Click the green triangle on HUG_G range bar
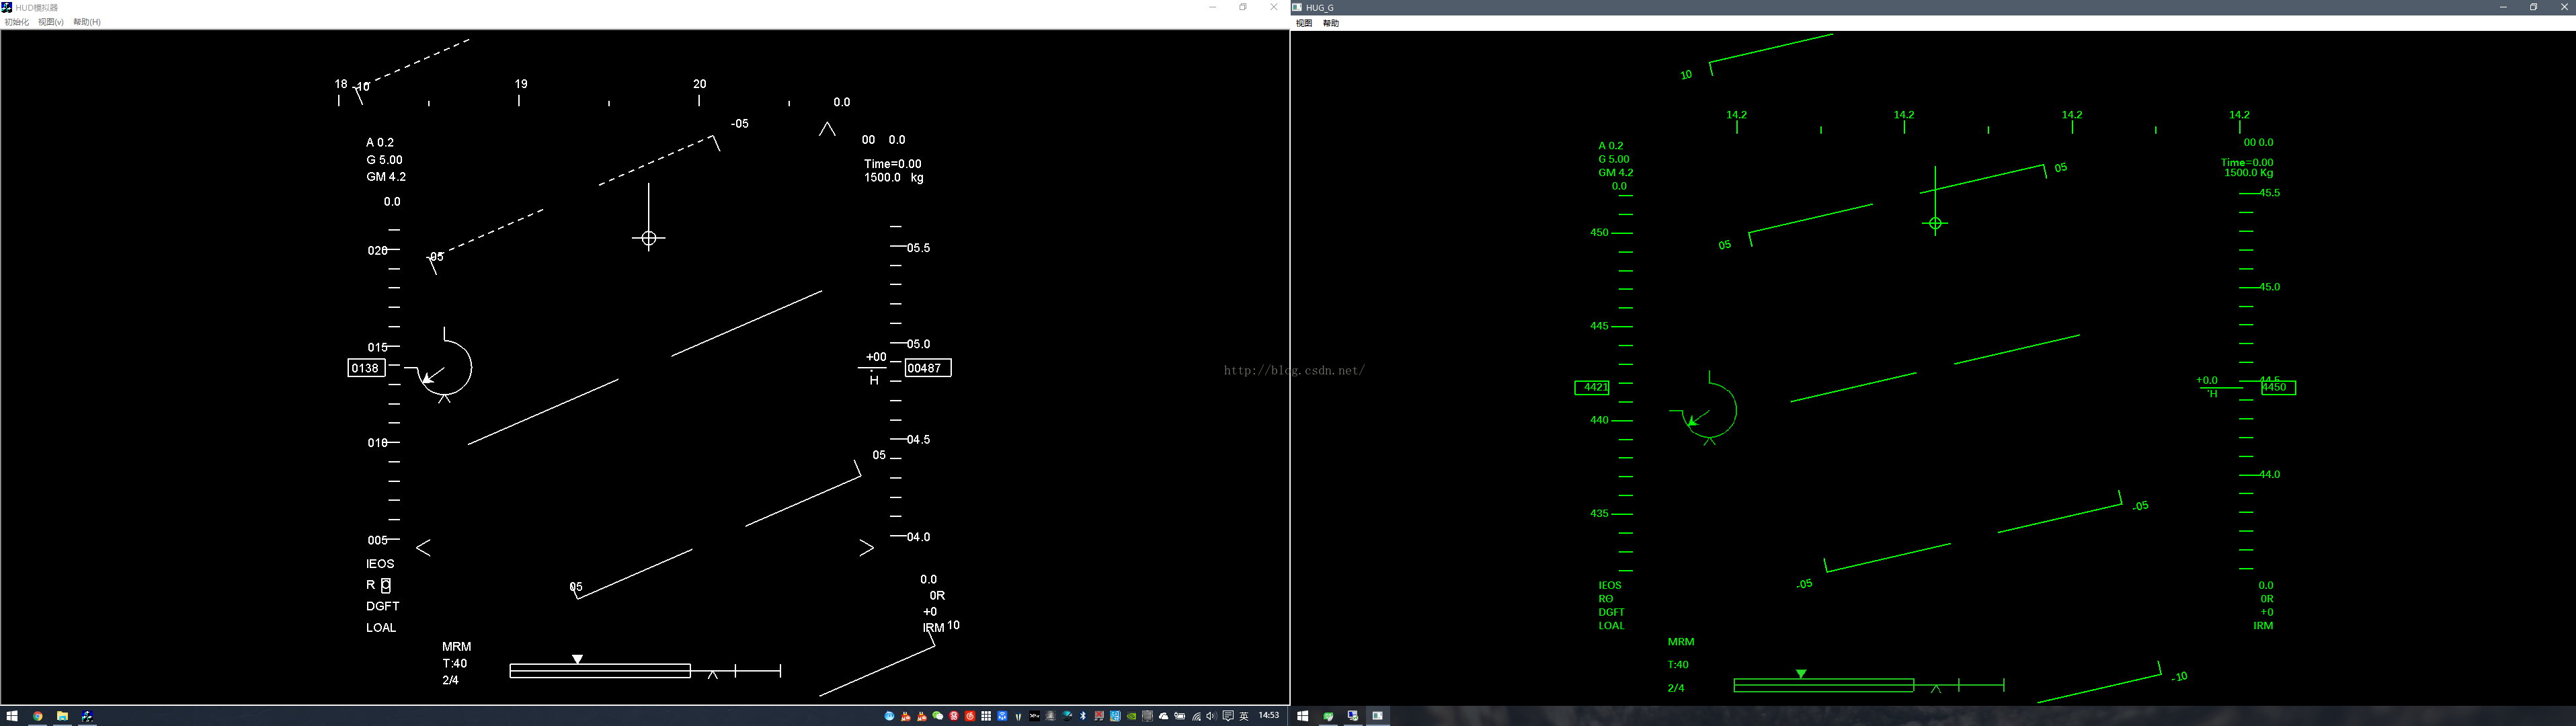 point(1801,674)
